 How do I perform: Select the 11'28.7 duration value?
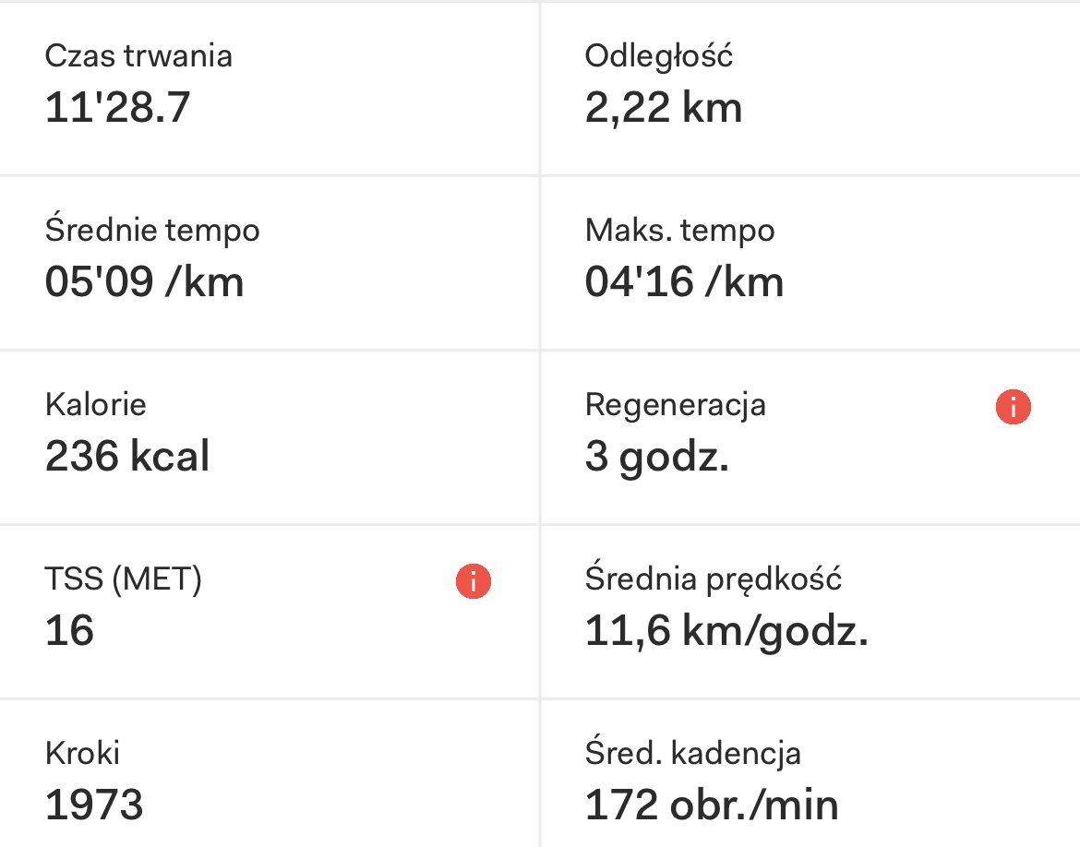[117, 108]
